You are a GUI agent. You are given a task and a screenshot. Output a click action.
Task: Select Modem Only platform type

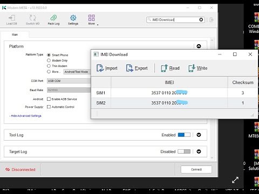(x=49, y=60)
